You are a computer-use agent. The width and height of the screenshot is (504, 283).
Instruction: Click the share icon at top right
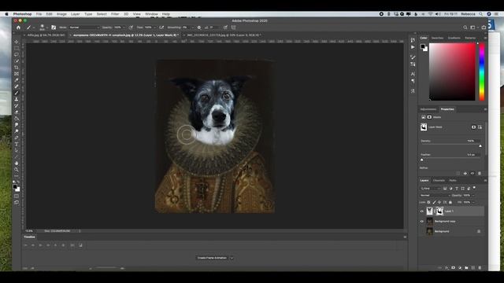484,28
